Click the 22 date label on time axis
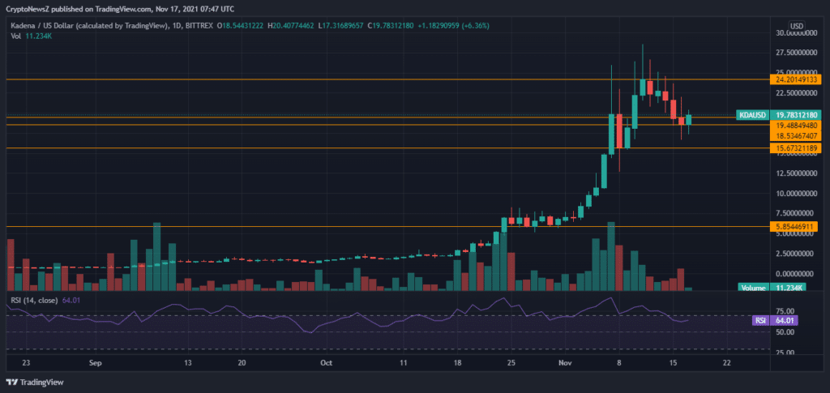 [x=727, y=363]
